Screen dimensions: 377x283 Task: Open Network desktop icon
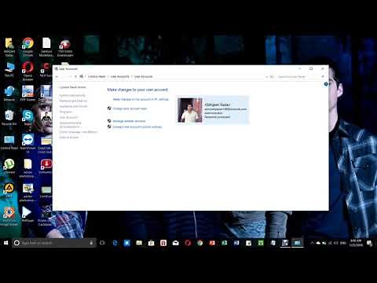[x=9, y=94]
